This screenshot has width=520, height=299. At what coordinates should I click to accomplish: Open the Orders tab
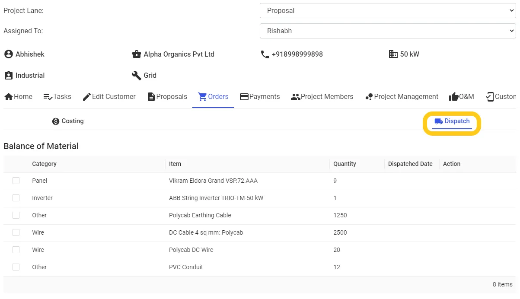tap(213, 97)
